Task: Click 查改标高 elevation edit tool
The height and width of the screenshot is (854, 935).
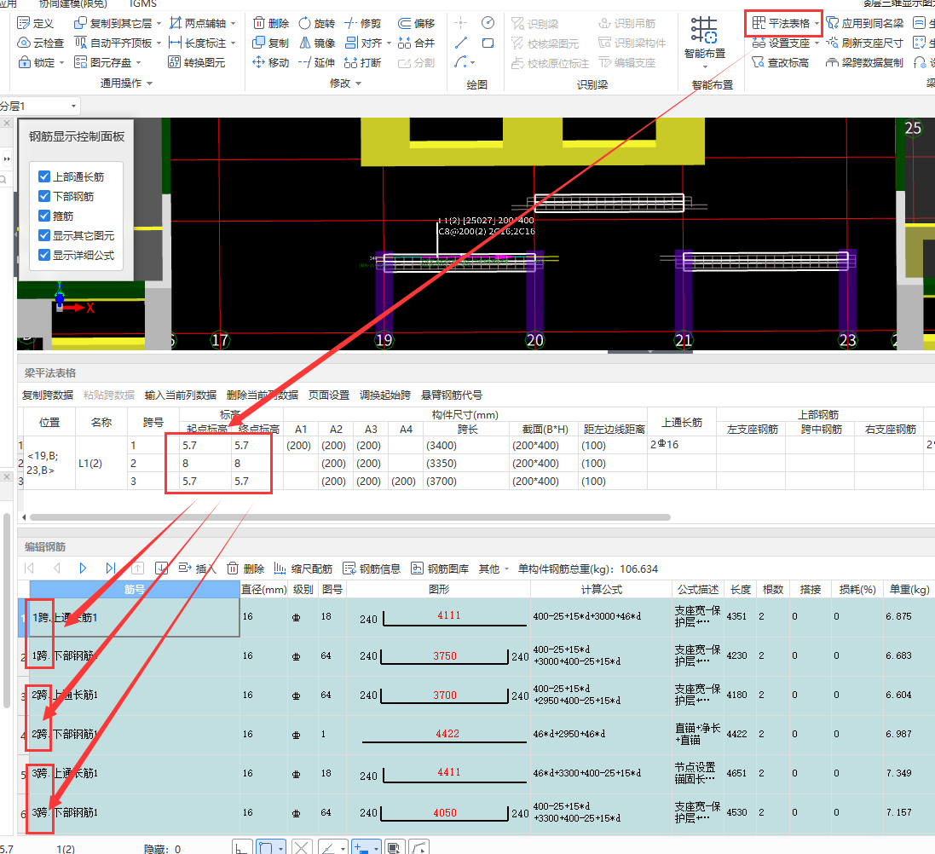Action: click(781, 62)
